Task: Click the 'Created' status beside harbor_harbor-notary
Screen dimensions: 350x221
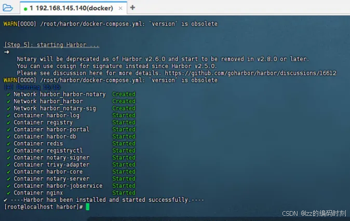Action: 124,94
